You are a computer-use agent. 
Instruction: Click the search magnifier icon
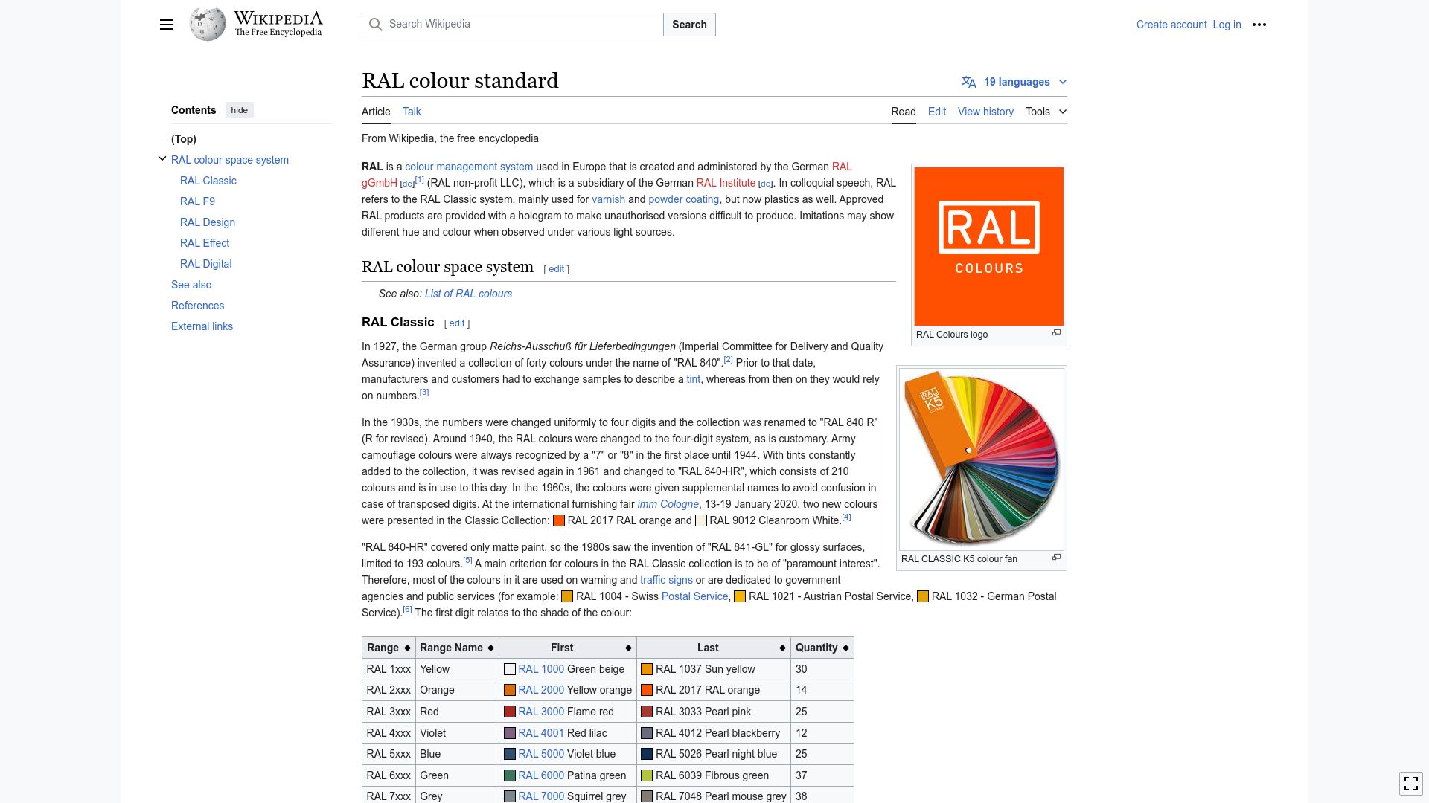coord(376,25)
